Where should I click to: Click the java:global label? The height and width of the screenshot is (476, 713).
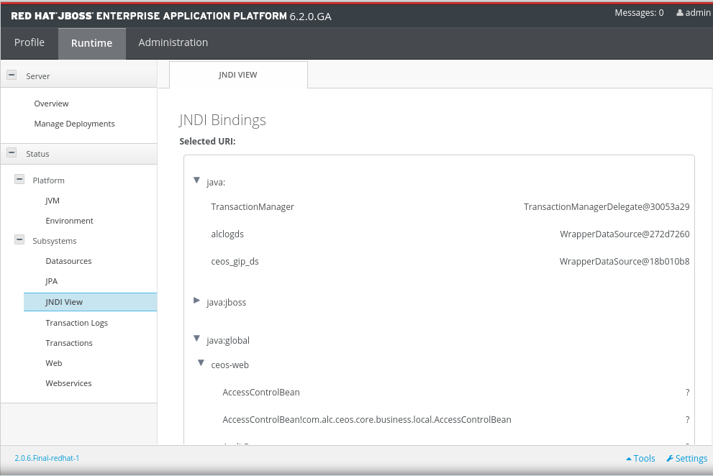pyautogui.click(x=228, y=341)
